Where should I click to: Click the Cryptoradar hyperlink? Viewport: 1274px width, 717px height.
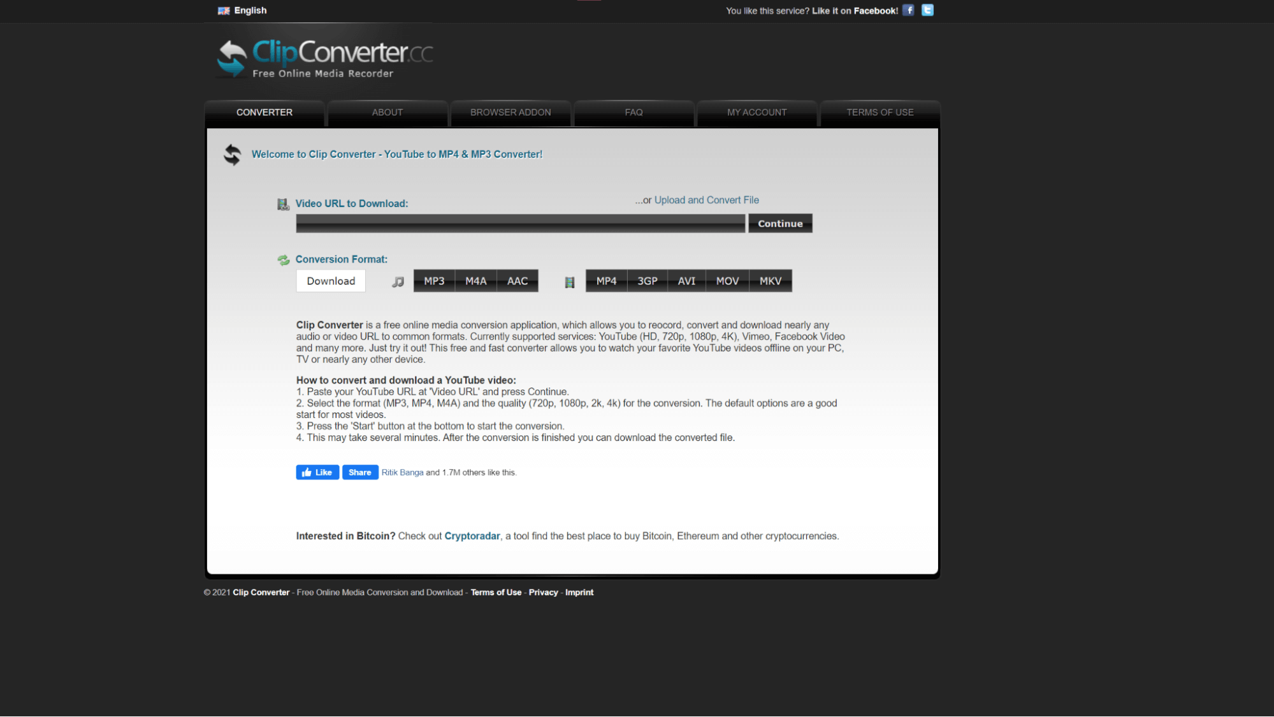[x=472, y=535]
